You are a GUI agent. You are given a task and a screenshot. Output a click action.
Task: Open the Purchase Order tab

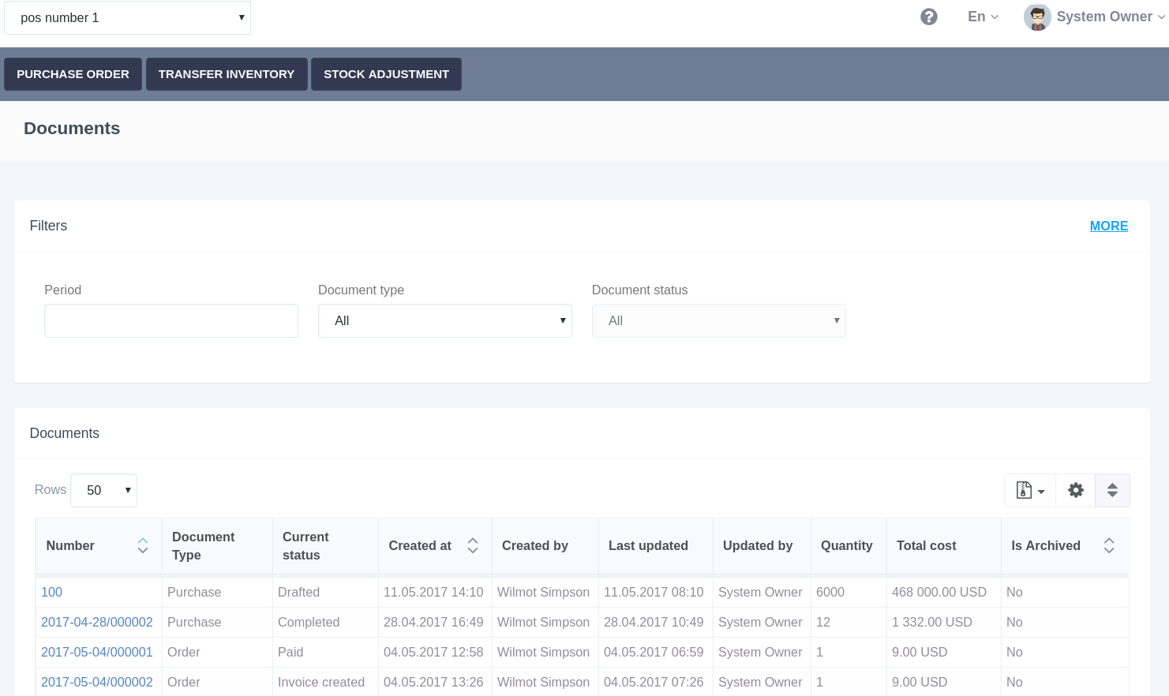[x=73, y=74]
